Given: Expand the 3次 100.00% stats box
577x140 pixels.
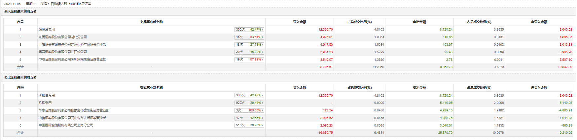Looking at the screenshot, I should (x=249, y=110).
